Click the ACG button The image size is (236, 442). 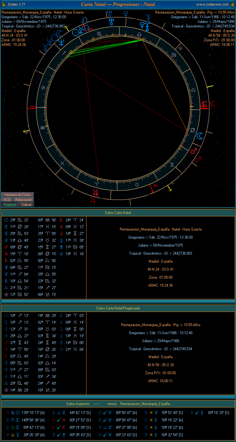click(x=7, y=200)
